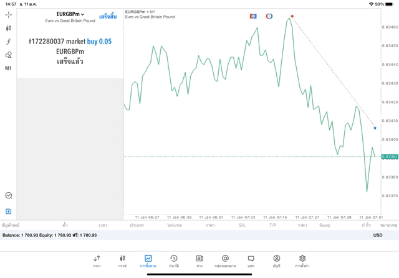The height and width of the screenshot is (278, 399).
Task: Open M1 timeframe selector
Action: pyautogui.click(x=9, y=68)
